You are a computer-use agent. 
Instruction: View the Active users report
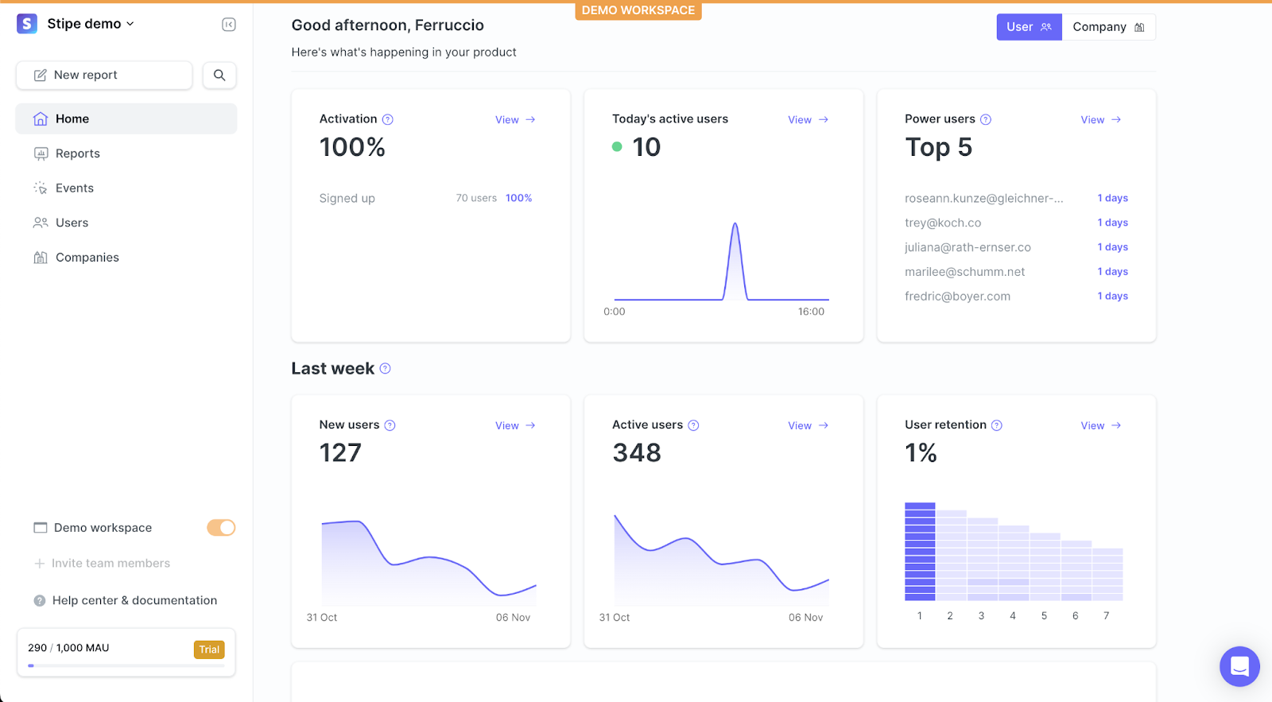coord(808,426)
